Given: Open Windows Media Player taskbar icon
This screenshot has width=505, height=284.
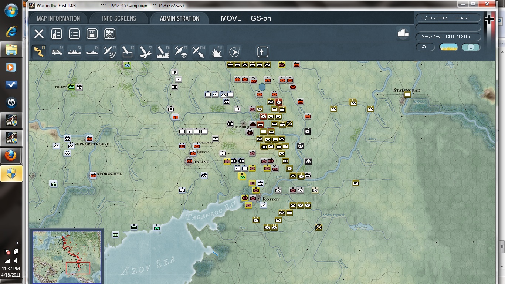Looking at the screenshot, I should pyautogui.click(x=11, y=67).
